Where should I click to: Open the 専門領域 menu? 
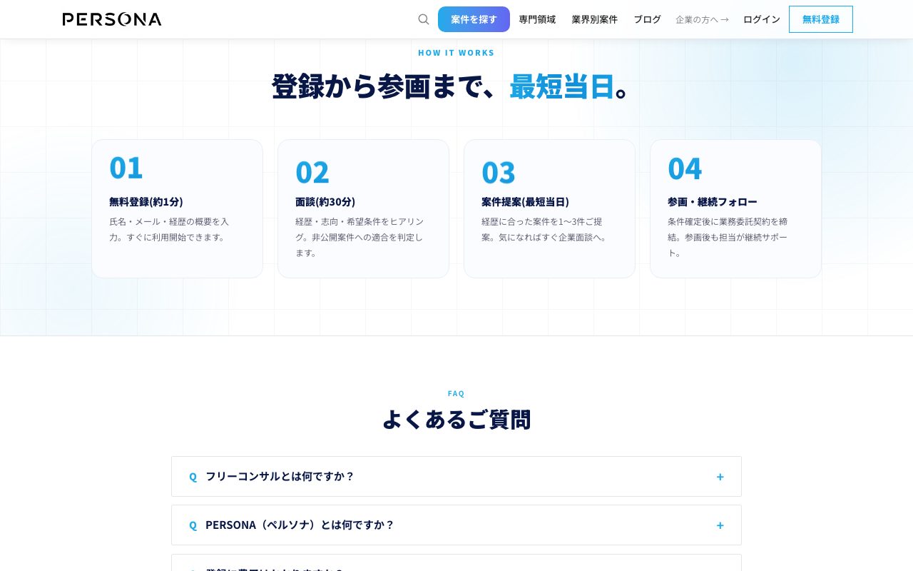(537, 19)
